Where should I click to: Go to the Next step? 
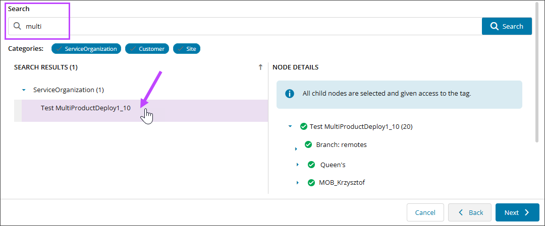(517, 212)
